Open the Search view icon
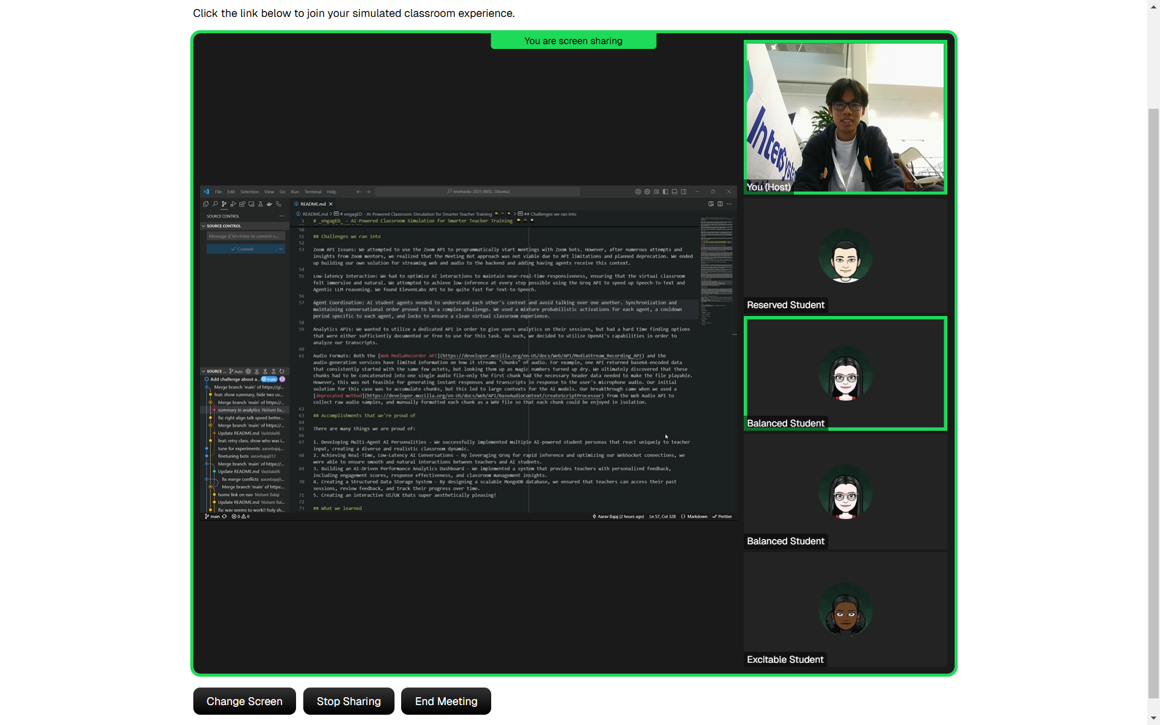The height and width of the screenshot is (725, 1160). (215, 204)
